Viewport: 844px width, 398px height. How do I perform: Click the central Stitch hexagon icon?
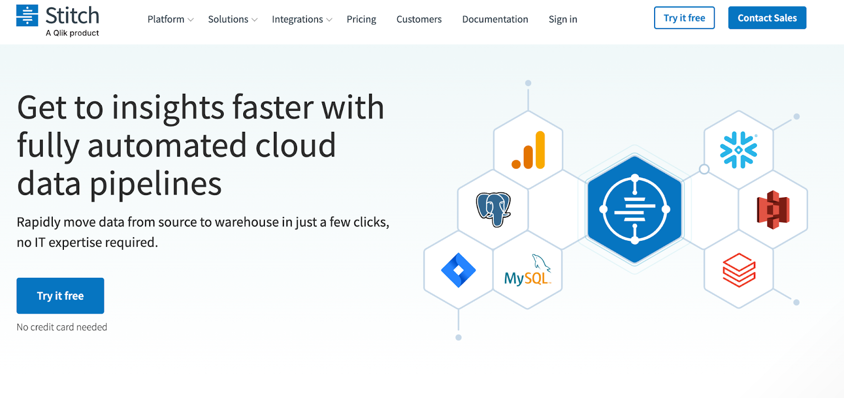(x=635, y=209)
